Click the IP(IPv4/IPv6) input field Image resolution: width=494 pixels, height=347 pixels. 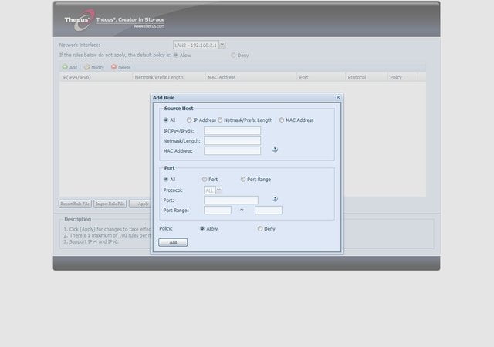232,130
